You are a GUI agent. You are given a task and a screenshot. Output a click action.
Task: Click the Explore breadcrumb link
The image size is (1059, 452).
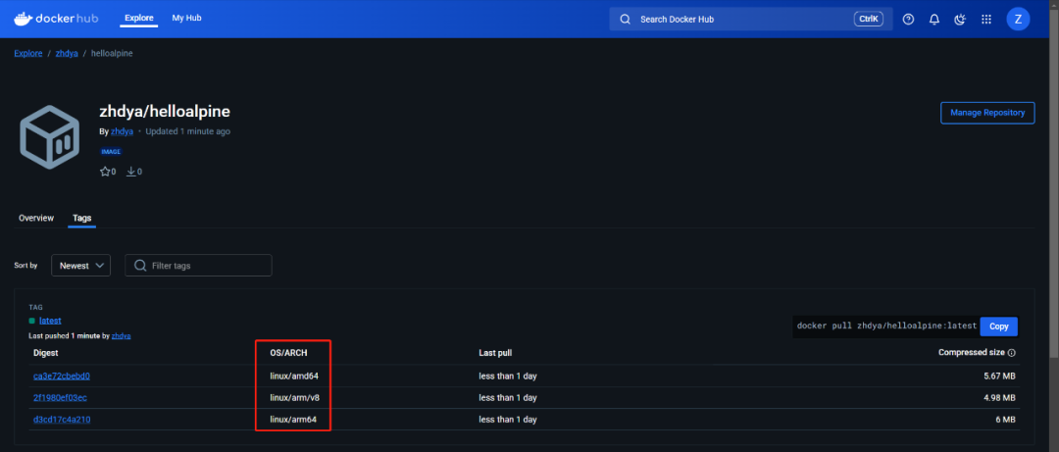[x=28, y=53]
